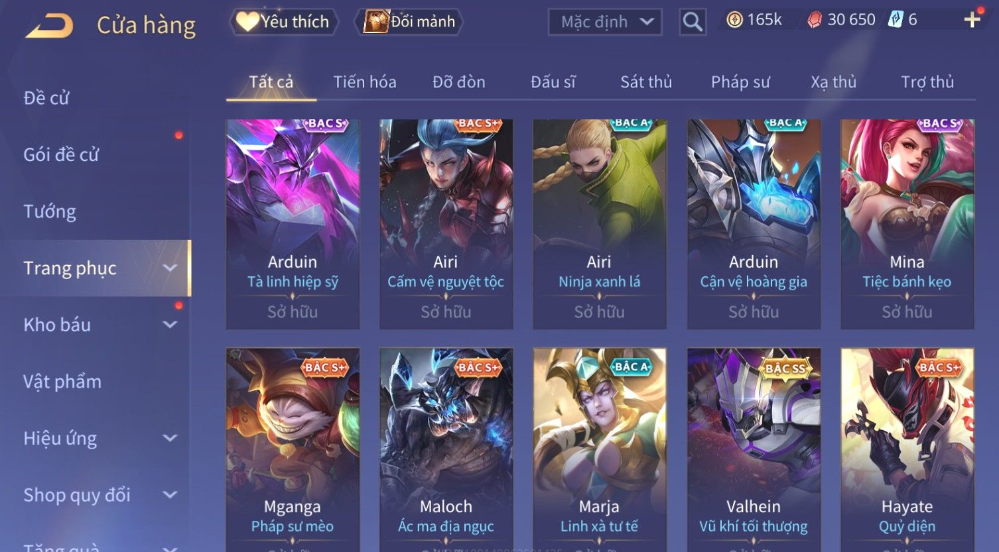The height and width of the screenshot is (552, 999).
Task: Open Tướng in the sidebar
Action: point(50,211)
